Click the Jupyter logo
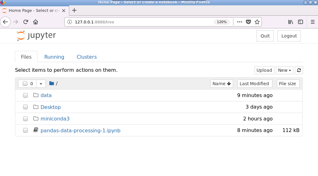Screen dimensions: 318x176 click(x=36, y=36)
